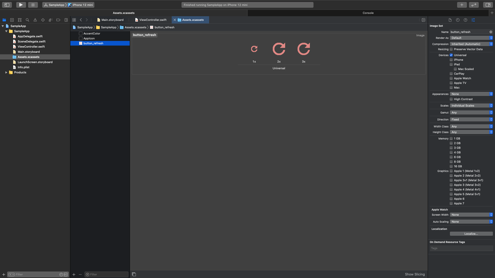Open the Issue navigator warning icon
Image resolution: width=495 pixels, height=278 pixels.
(x=35, y=20)
